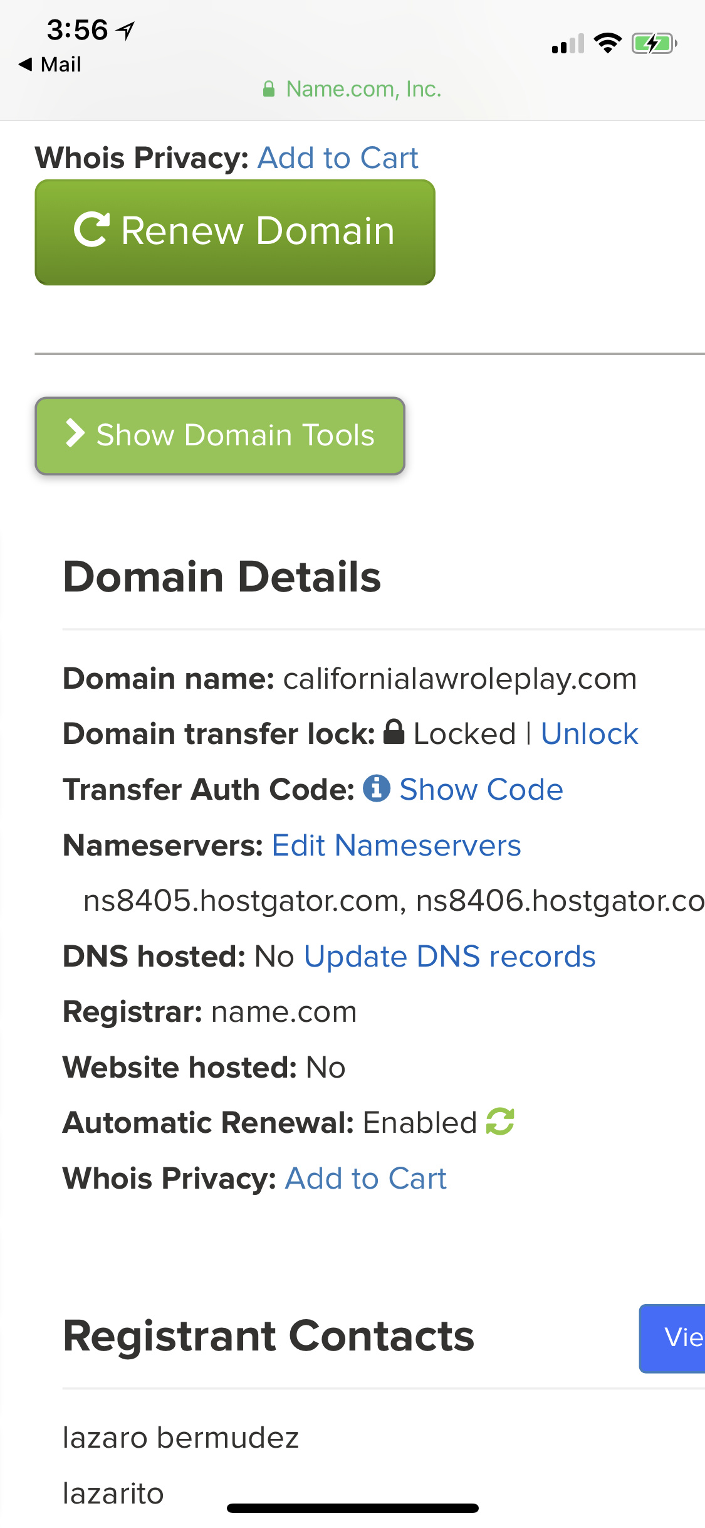The height and width of the screenshot is (1528, 705).
Task: Show the transfer auth code
Action: click(x=481, y=789)
